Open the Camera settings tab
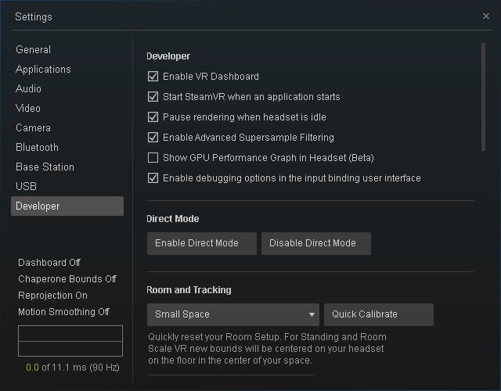This screenshot has height=391, width=501. click(x=33, y=127)
